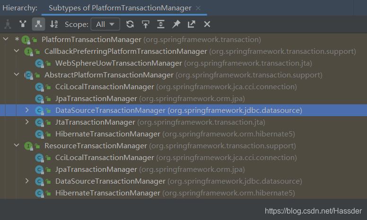
Task: Collapse the CallbackPreferringPlatformTransactionManager node
Action: (17, 51)
